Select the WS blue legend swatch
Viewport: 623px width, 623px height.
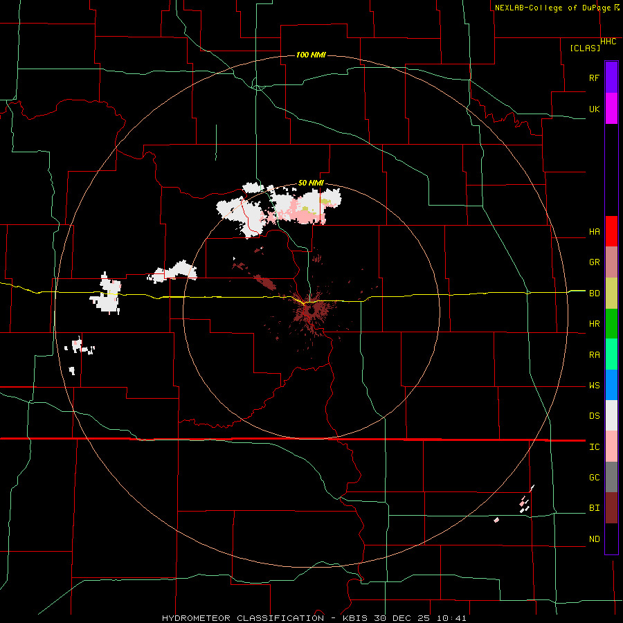[611, 385]
